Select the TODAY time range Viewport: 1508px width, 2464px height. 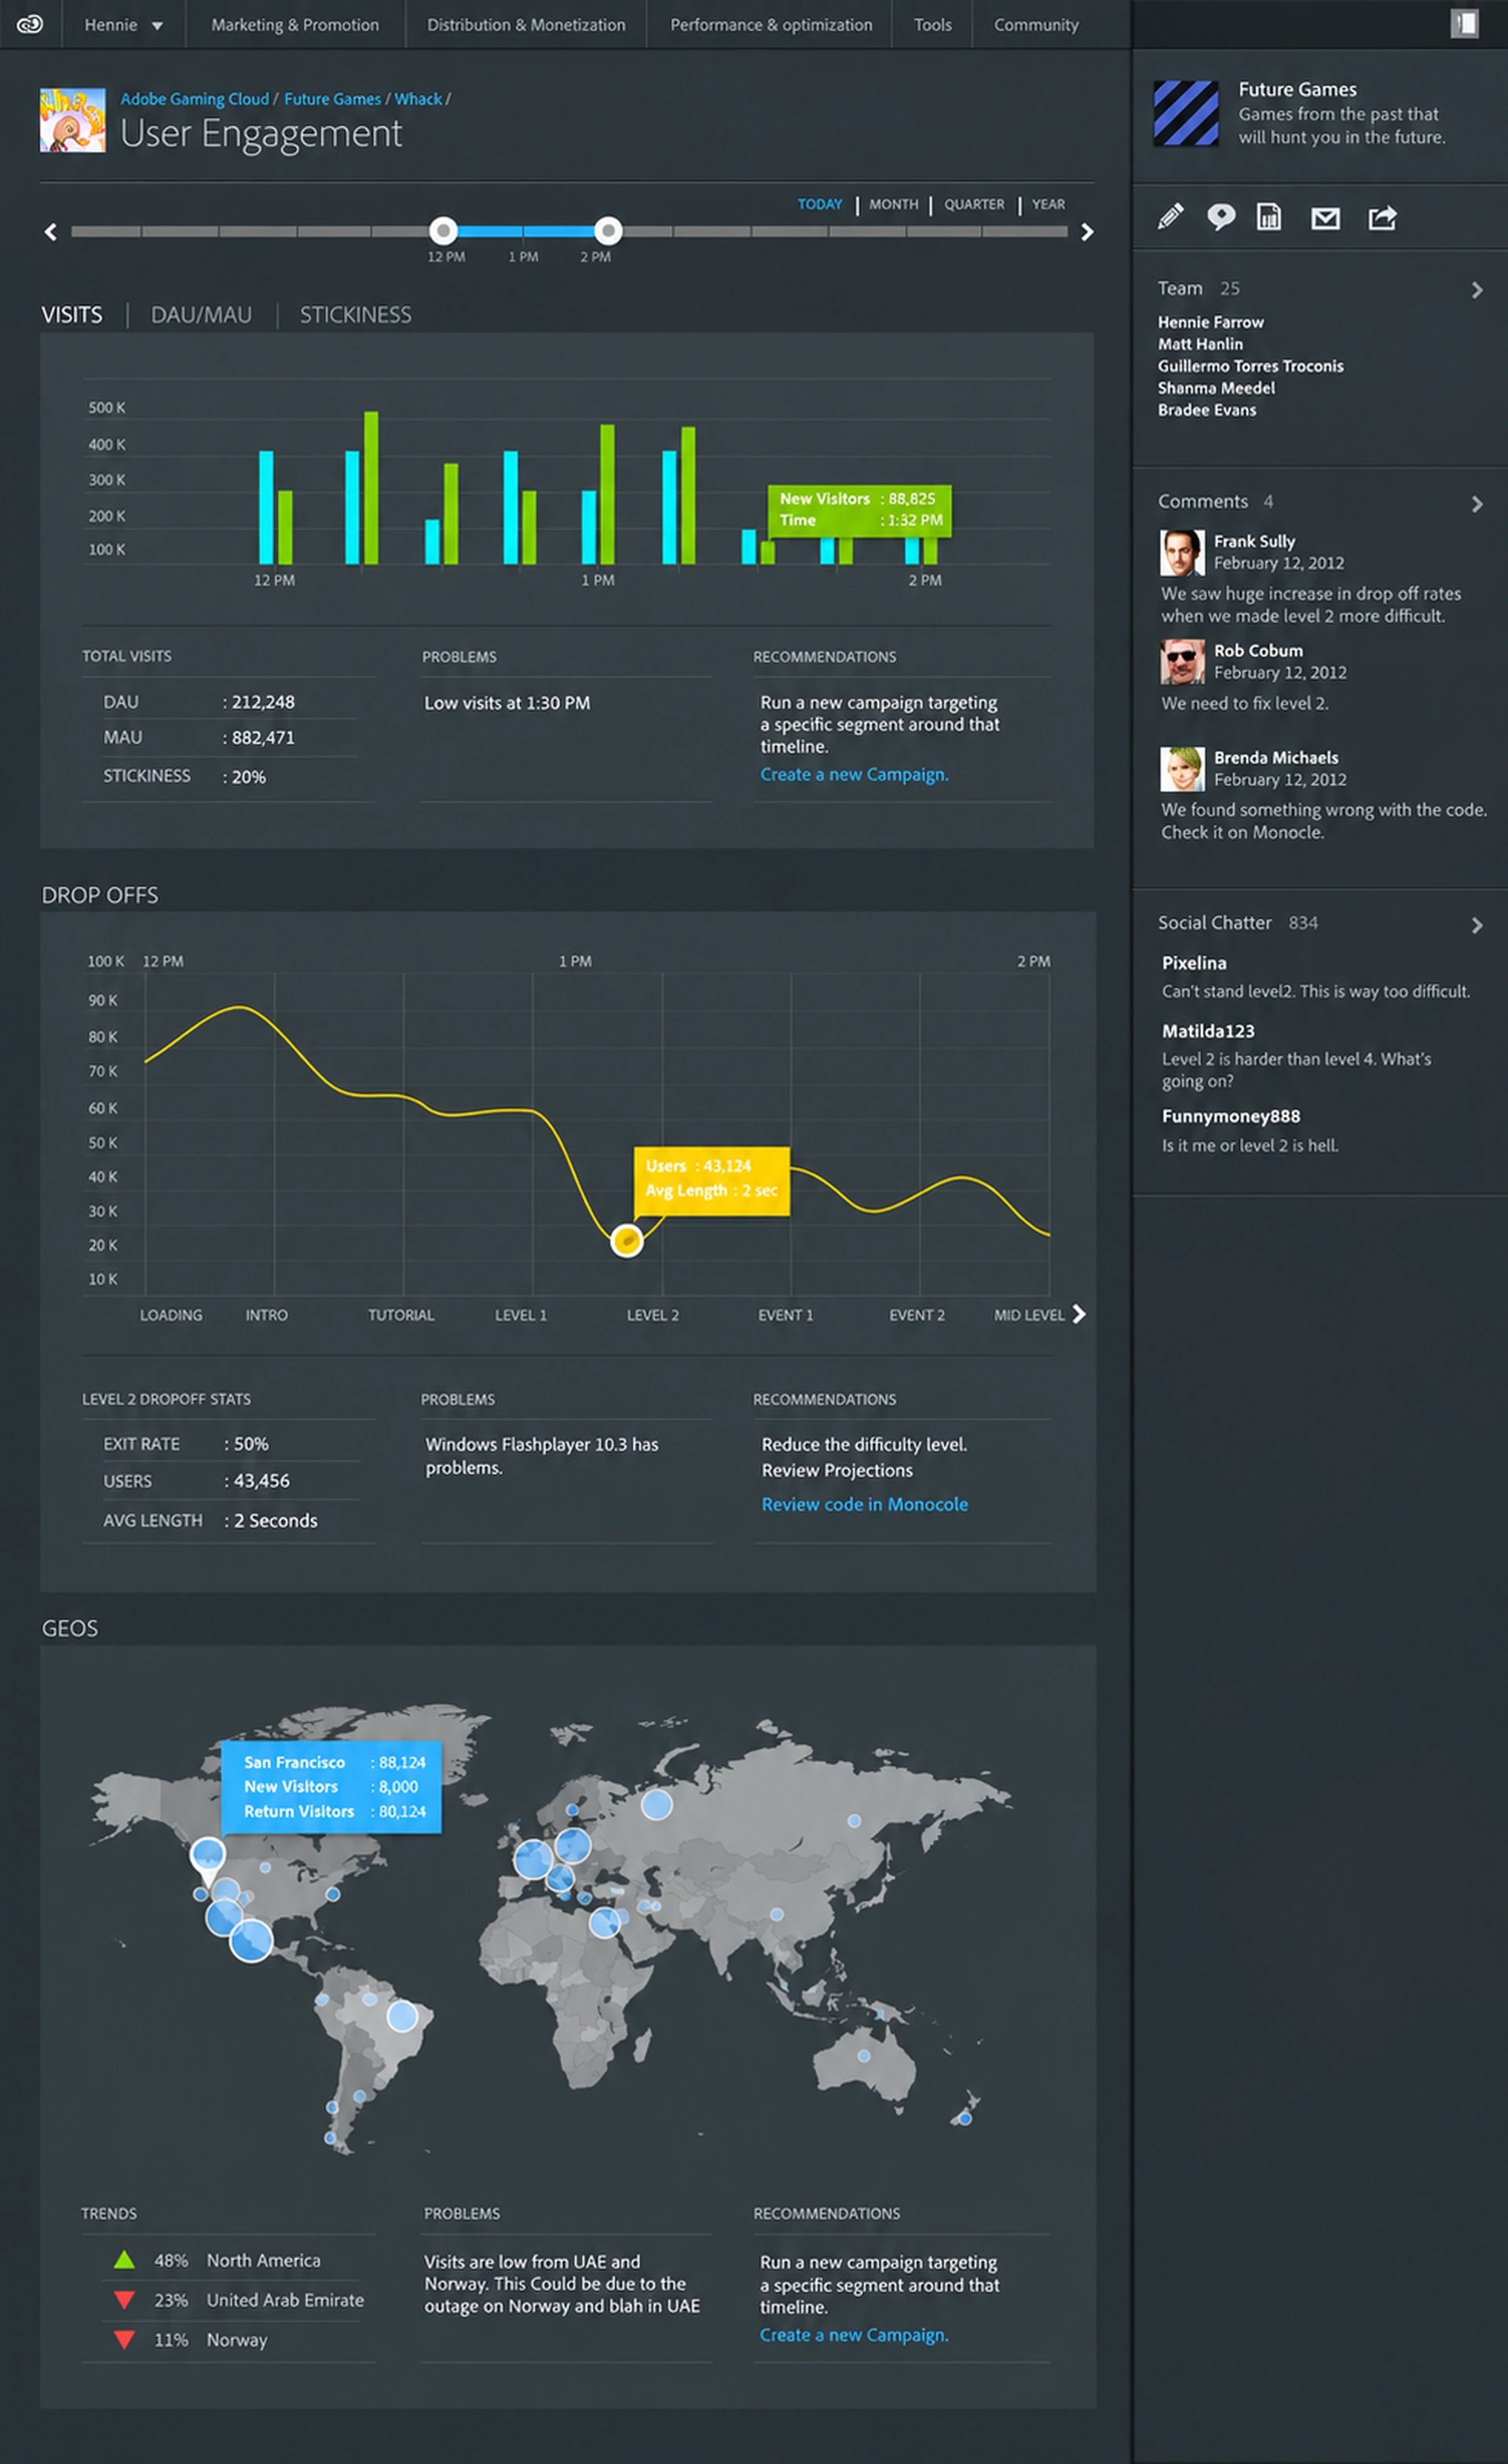[819, 204]
